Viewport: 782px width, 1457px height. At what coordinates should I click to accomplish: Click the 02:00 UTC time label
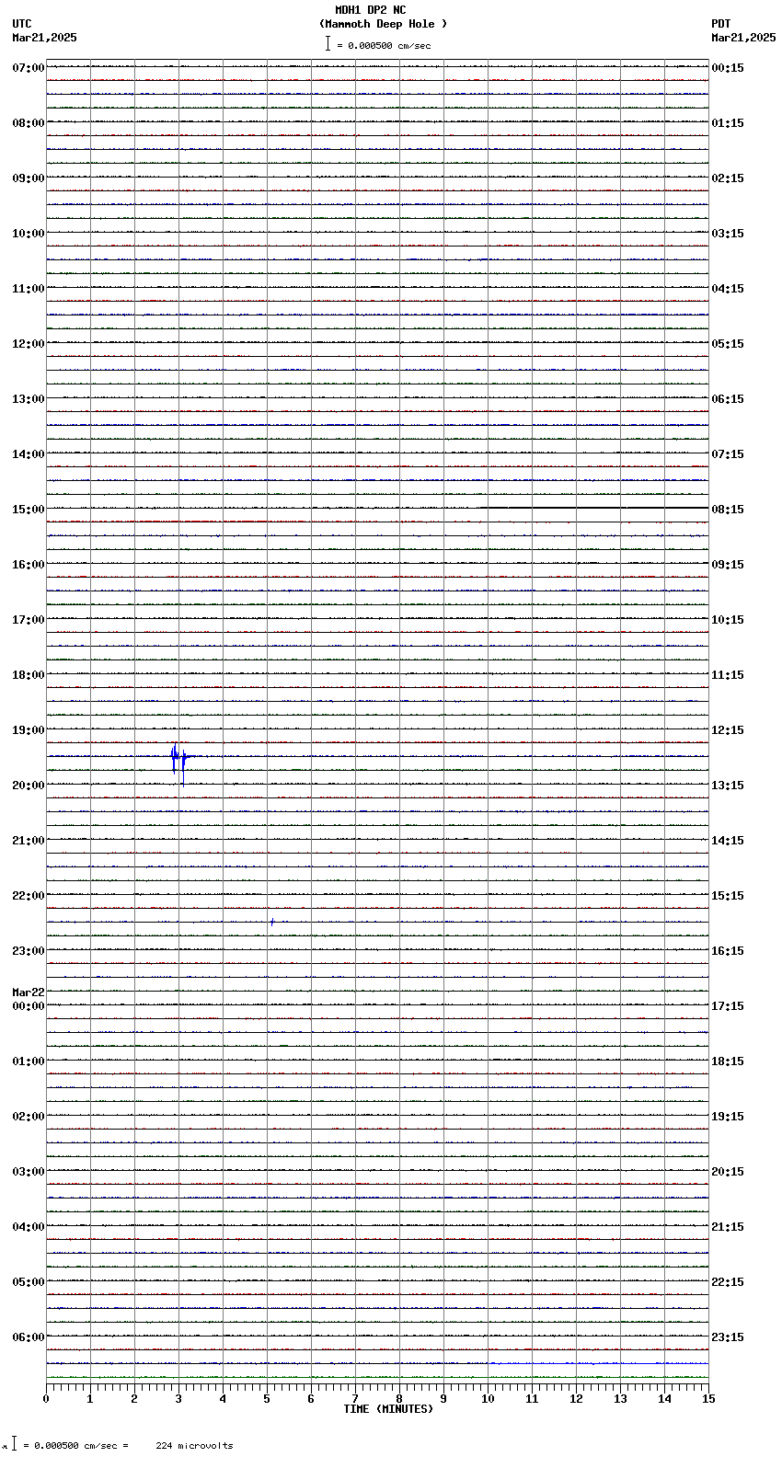(x=29, y=1117)
